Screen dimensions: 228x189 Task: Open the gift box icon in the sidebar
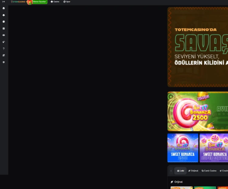[4, 29]
